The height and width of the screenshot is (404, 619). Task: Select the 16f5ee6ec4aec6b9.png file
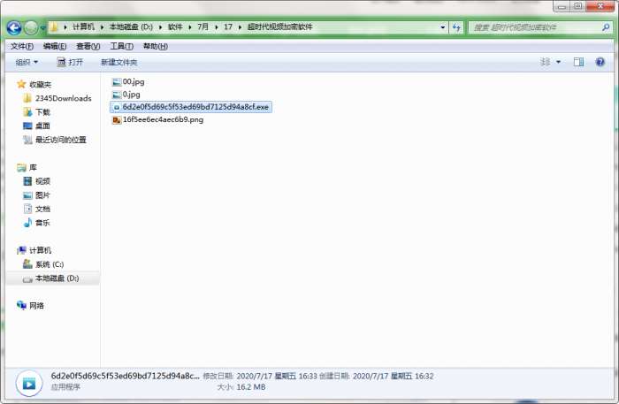[x=158, y=119]
